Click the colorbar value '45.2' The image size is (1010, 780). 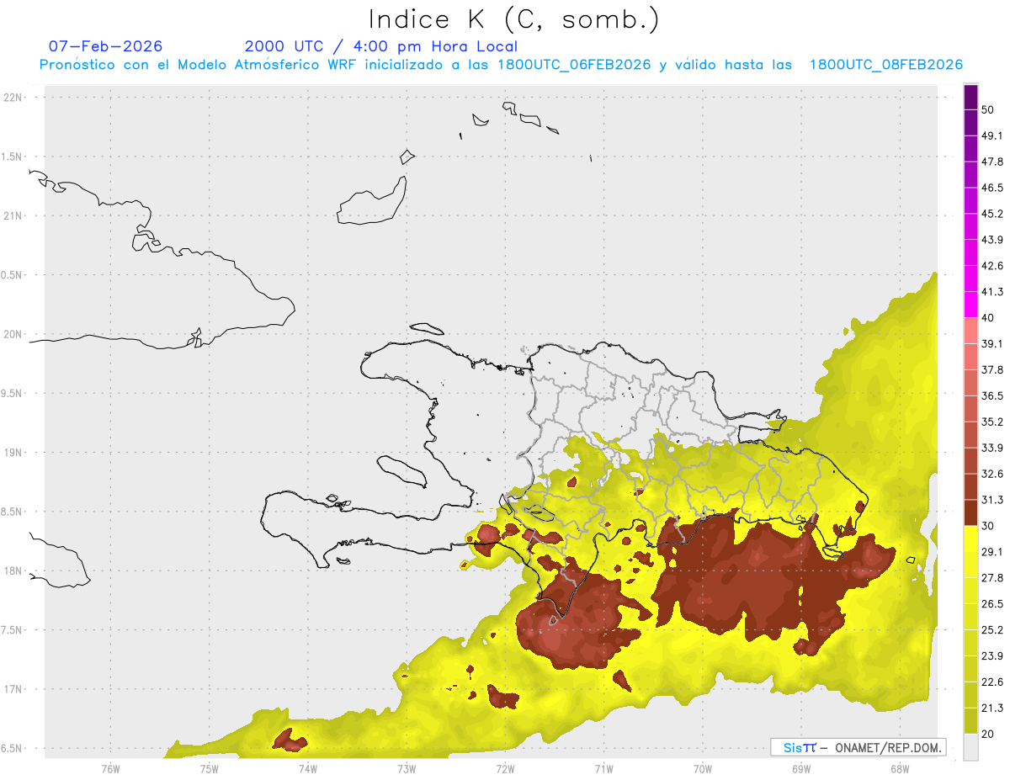tap(992, 214)
